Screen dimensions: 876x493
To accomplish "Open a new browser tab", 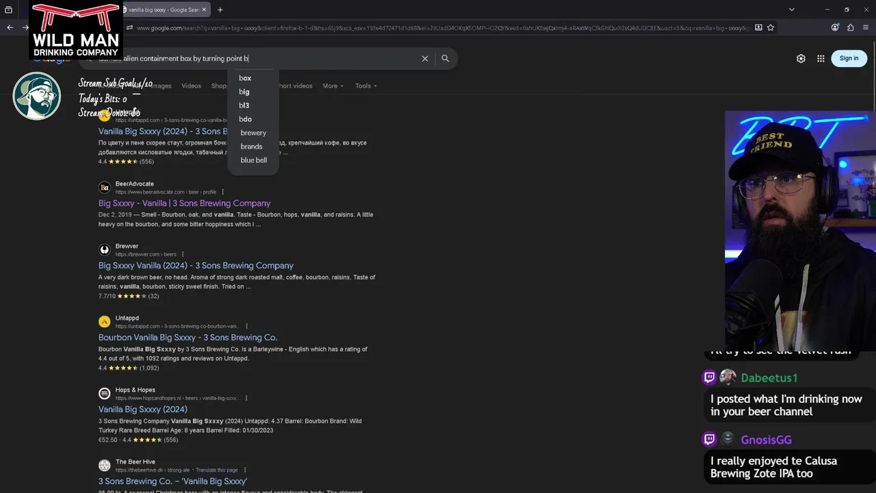I will click(x=220, y=10).
